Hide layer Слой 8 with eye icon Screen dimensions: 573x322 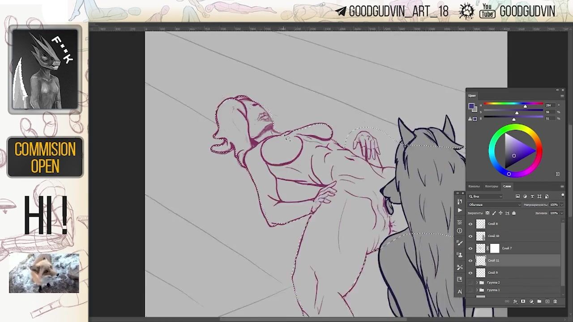click(x=470, y=224)
